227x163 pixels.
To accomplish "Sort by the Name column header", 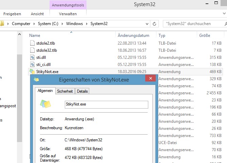I will pyautogui.click(x=35, y=36).
